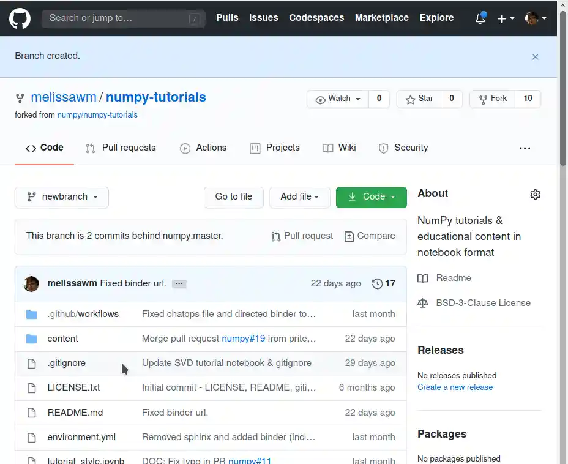Expand the newbranch branch selector
The image size is (568, 464).
(62, 197)
